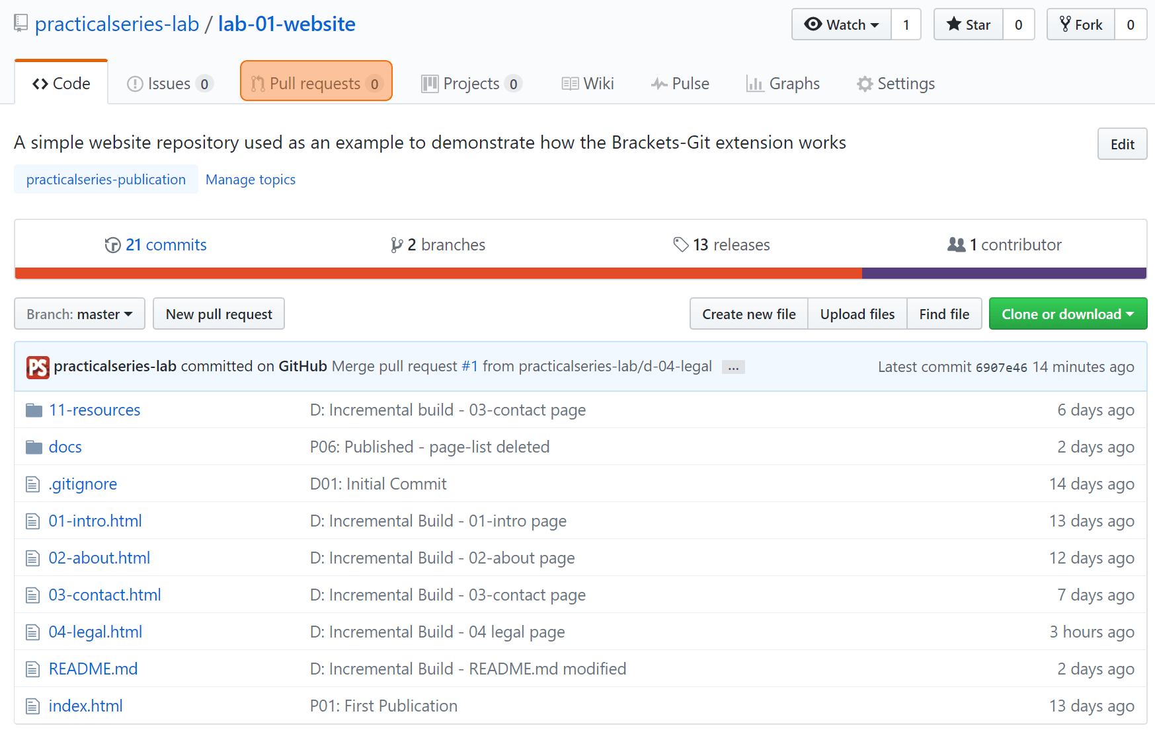Screen dimensions: 1155x732
Task: Open the Watch dropdown menu
Action: point(842,24)
